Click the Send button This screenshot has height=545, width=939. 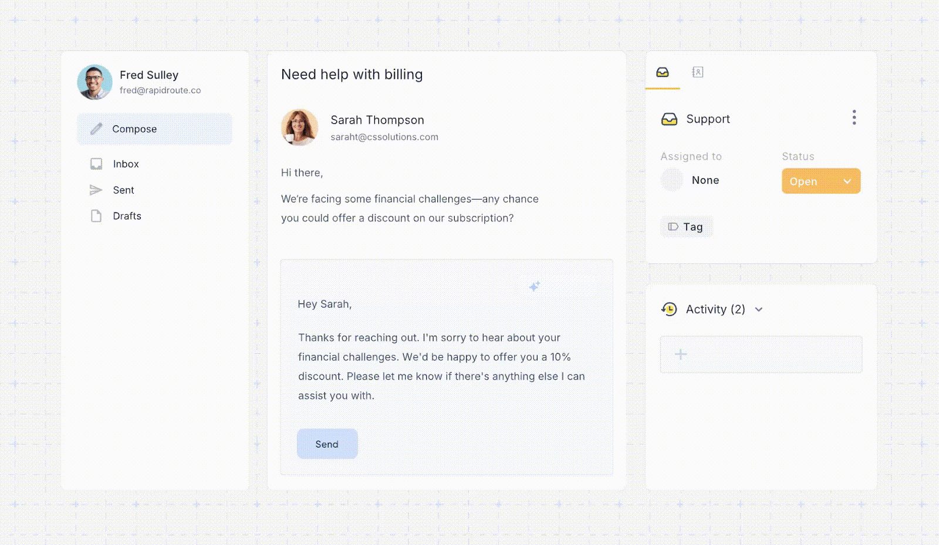point(327,444)
